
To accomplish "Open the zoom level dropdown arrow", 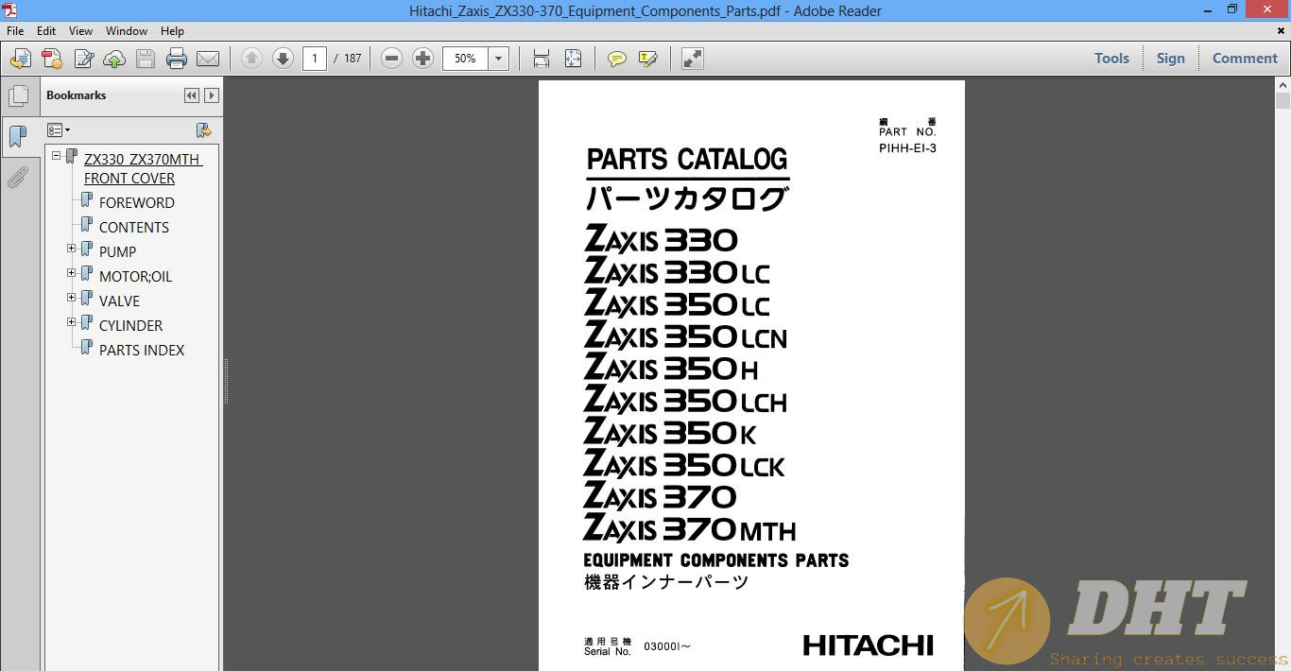I will (x=498, y=59).
